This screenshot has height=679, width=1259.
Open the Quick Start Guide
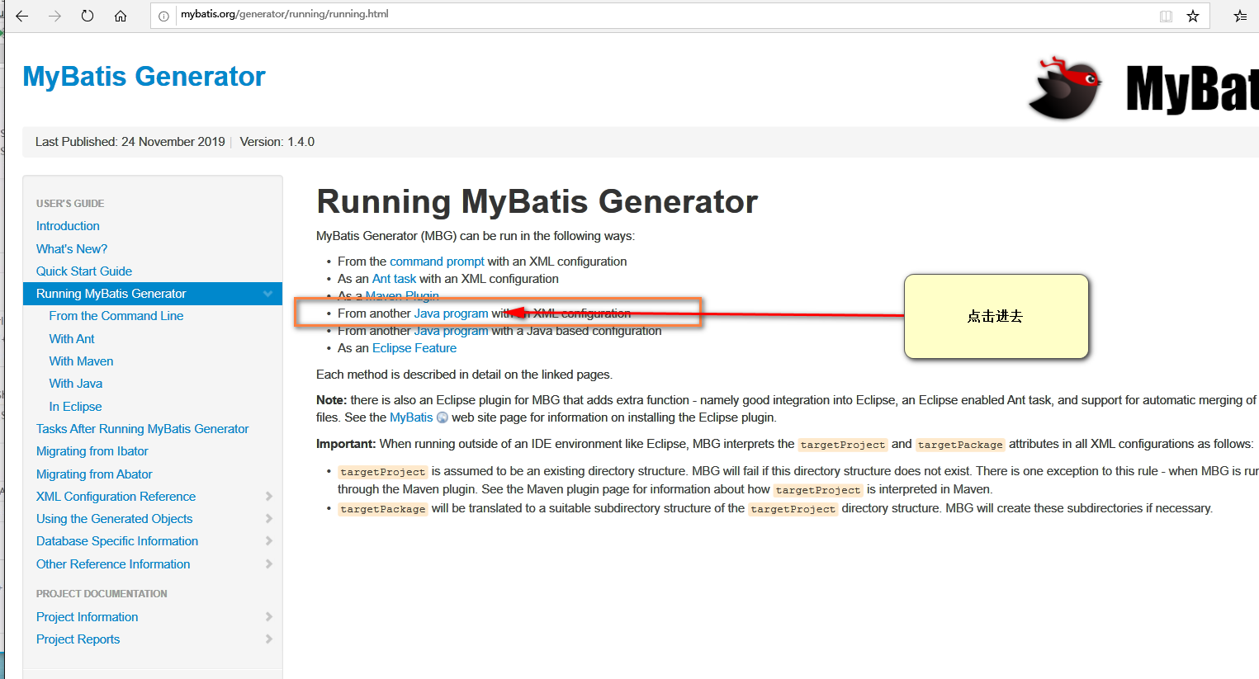click(x=84, y=271)
